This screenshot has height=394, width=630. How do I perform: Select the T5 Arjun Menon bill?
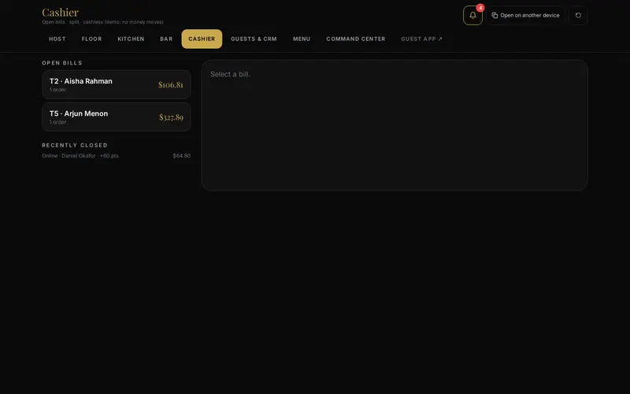click(x=116, y=117)
